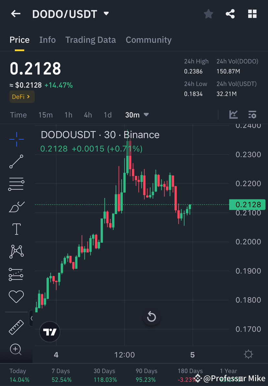Select the 1h chart interval
Viewport: 268px width, 386px height.
(x=68, y=115)
